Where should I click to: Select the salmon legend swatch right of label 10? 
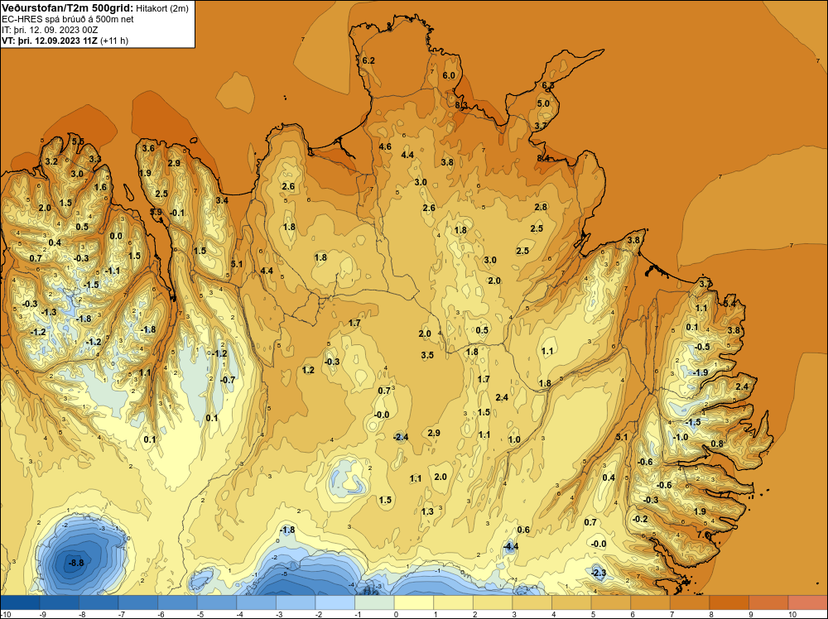pos(807,602)
